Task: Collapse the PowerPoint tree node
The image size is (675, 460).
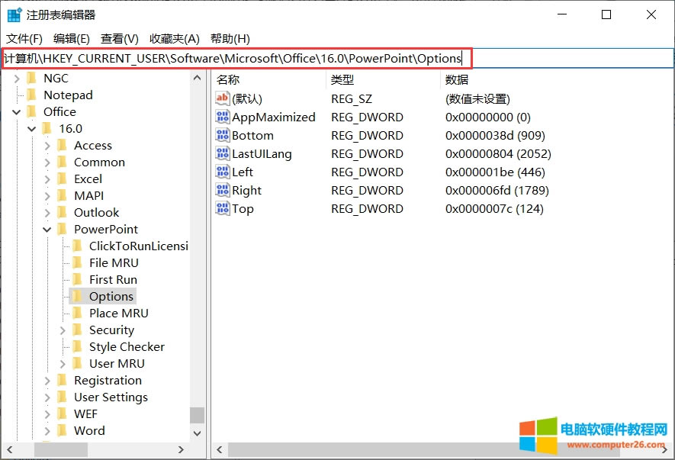Action: pyautogui.click(x=47, y=229)
